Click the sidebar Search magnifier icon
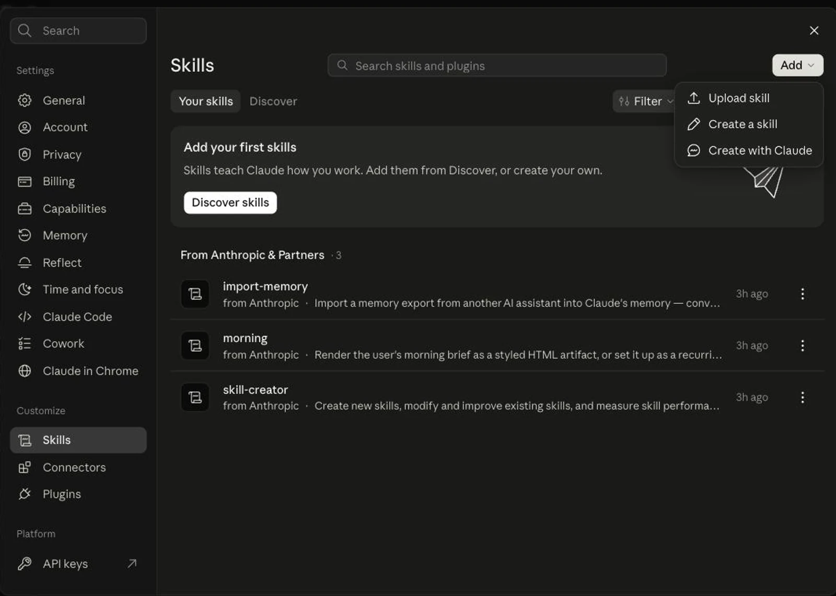 coord(25,30)
